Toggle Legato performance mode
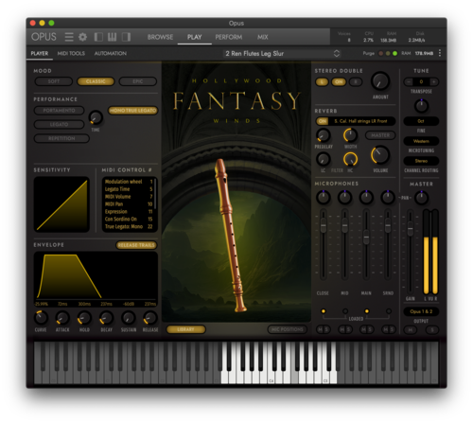473x423 pixels. pos(59,124)
